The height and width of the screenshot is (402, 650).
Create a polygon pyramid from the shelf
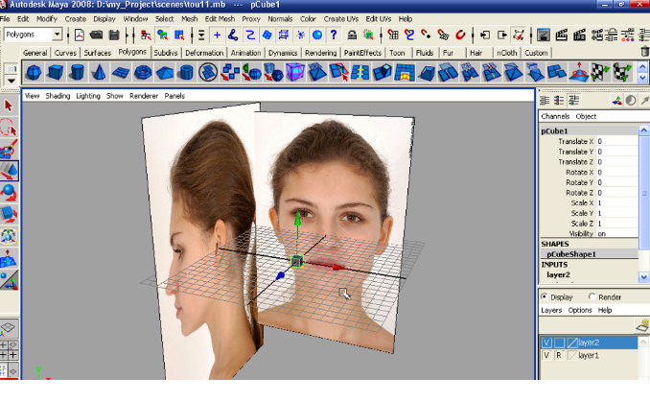pyautogui.click(x=165, y=72)
